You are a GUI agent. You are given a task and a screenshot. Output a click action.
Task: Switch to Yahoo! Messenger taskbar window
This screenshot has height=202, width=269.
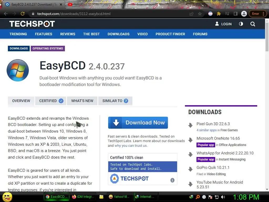point(120,197)
